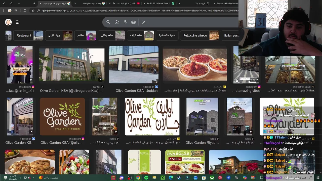Select the Restaurant filter chip
The height and width of the screenshot is (181, 322).
click(28, 35)
